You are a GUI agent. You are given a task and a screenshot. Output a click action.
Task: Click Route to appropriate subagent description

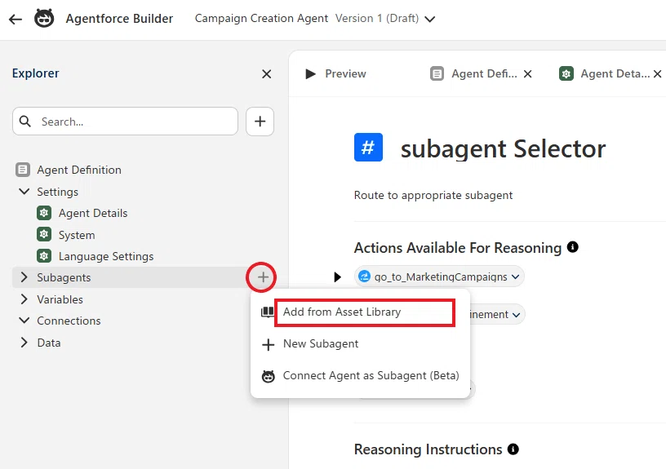coord(433,195)
